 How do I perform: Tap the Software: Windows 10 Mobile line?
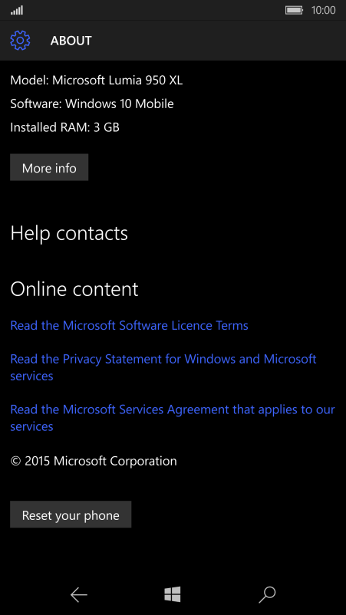point(92,104)
